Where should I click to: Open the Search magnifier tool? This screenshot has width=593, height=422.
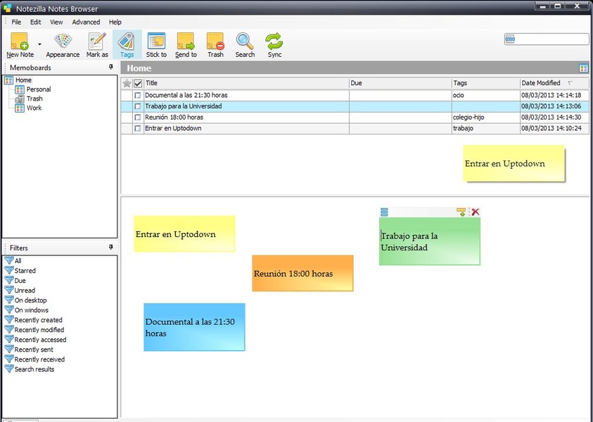[x=245, y=41]
